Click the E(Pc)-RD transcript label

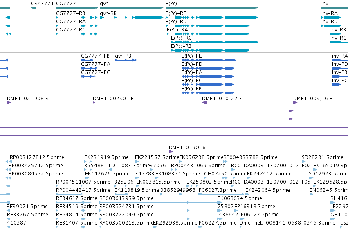(176, 22)
